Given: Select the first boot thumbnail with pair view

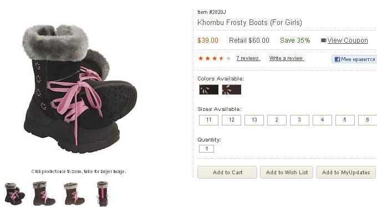Looking at the screenshot, I should point(14,194).
